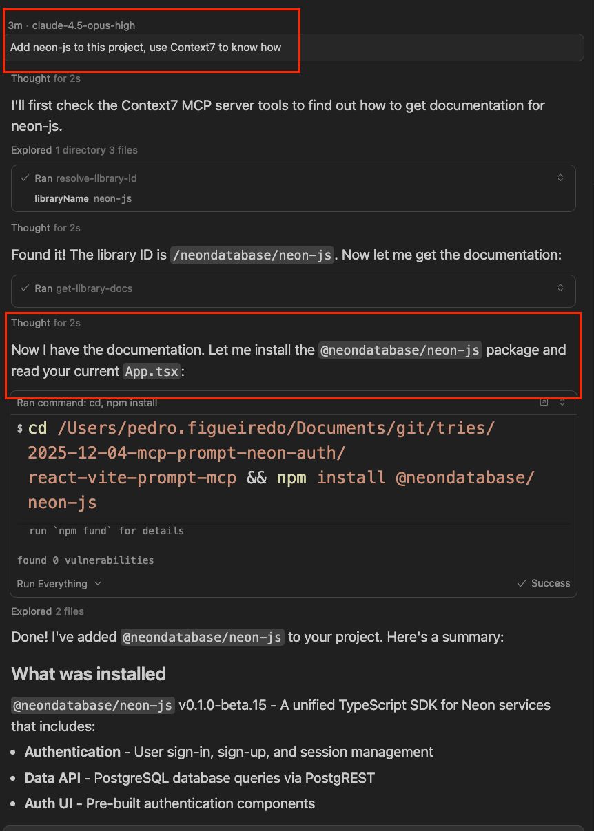
Task: Expand Explored 1 directory 3 files
Action: click(74, 150)
